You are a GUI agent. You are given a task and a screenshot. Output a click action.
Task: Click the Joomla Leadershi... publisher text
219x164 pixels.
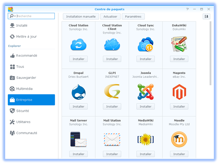[146, 77]
